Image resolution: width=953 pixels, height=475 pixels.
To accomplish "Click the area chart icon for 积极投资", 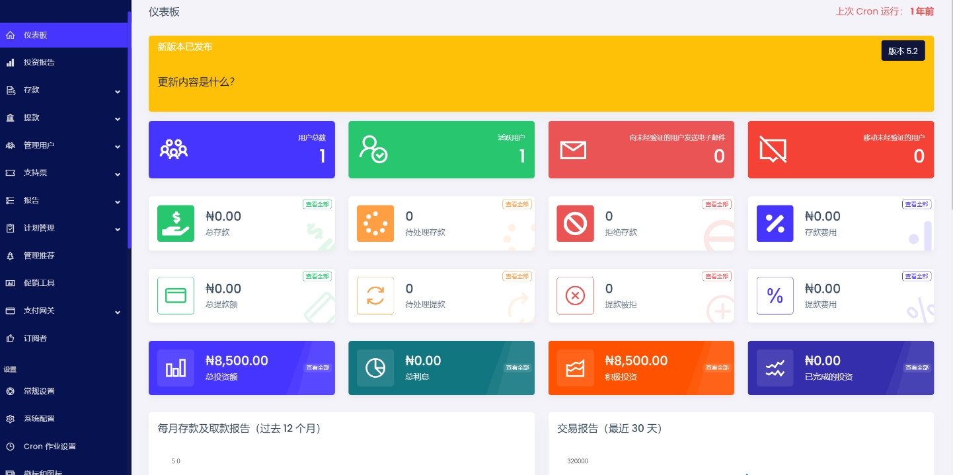I will point(575,368).
